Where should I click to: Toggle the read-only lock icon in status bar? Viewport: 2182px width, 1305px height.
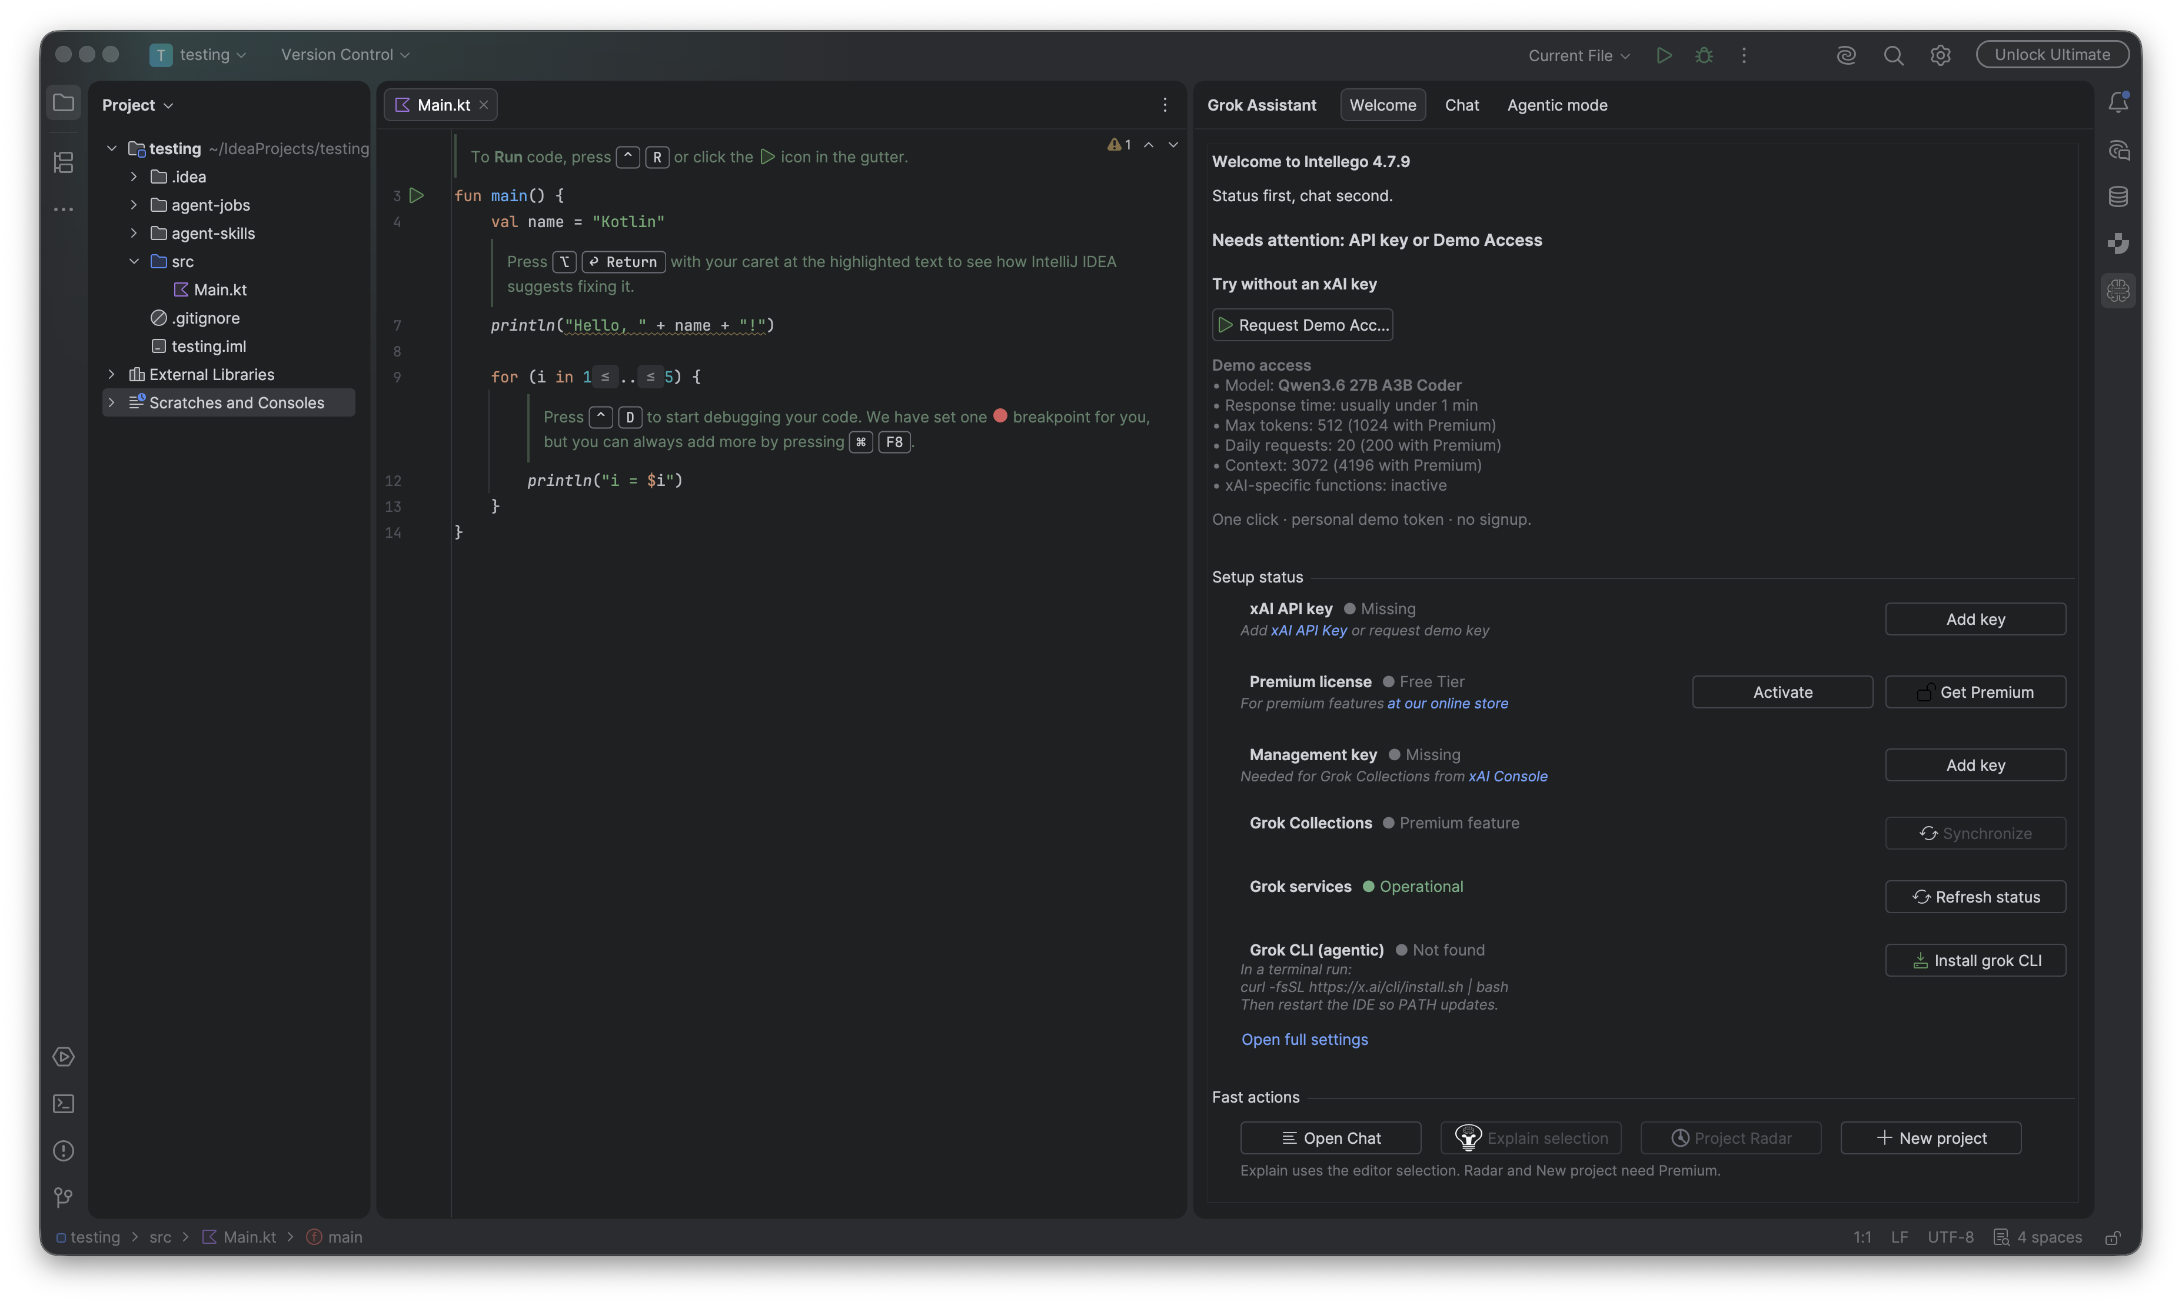point(2111,1237)
